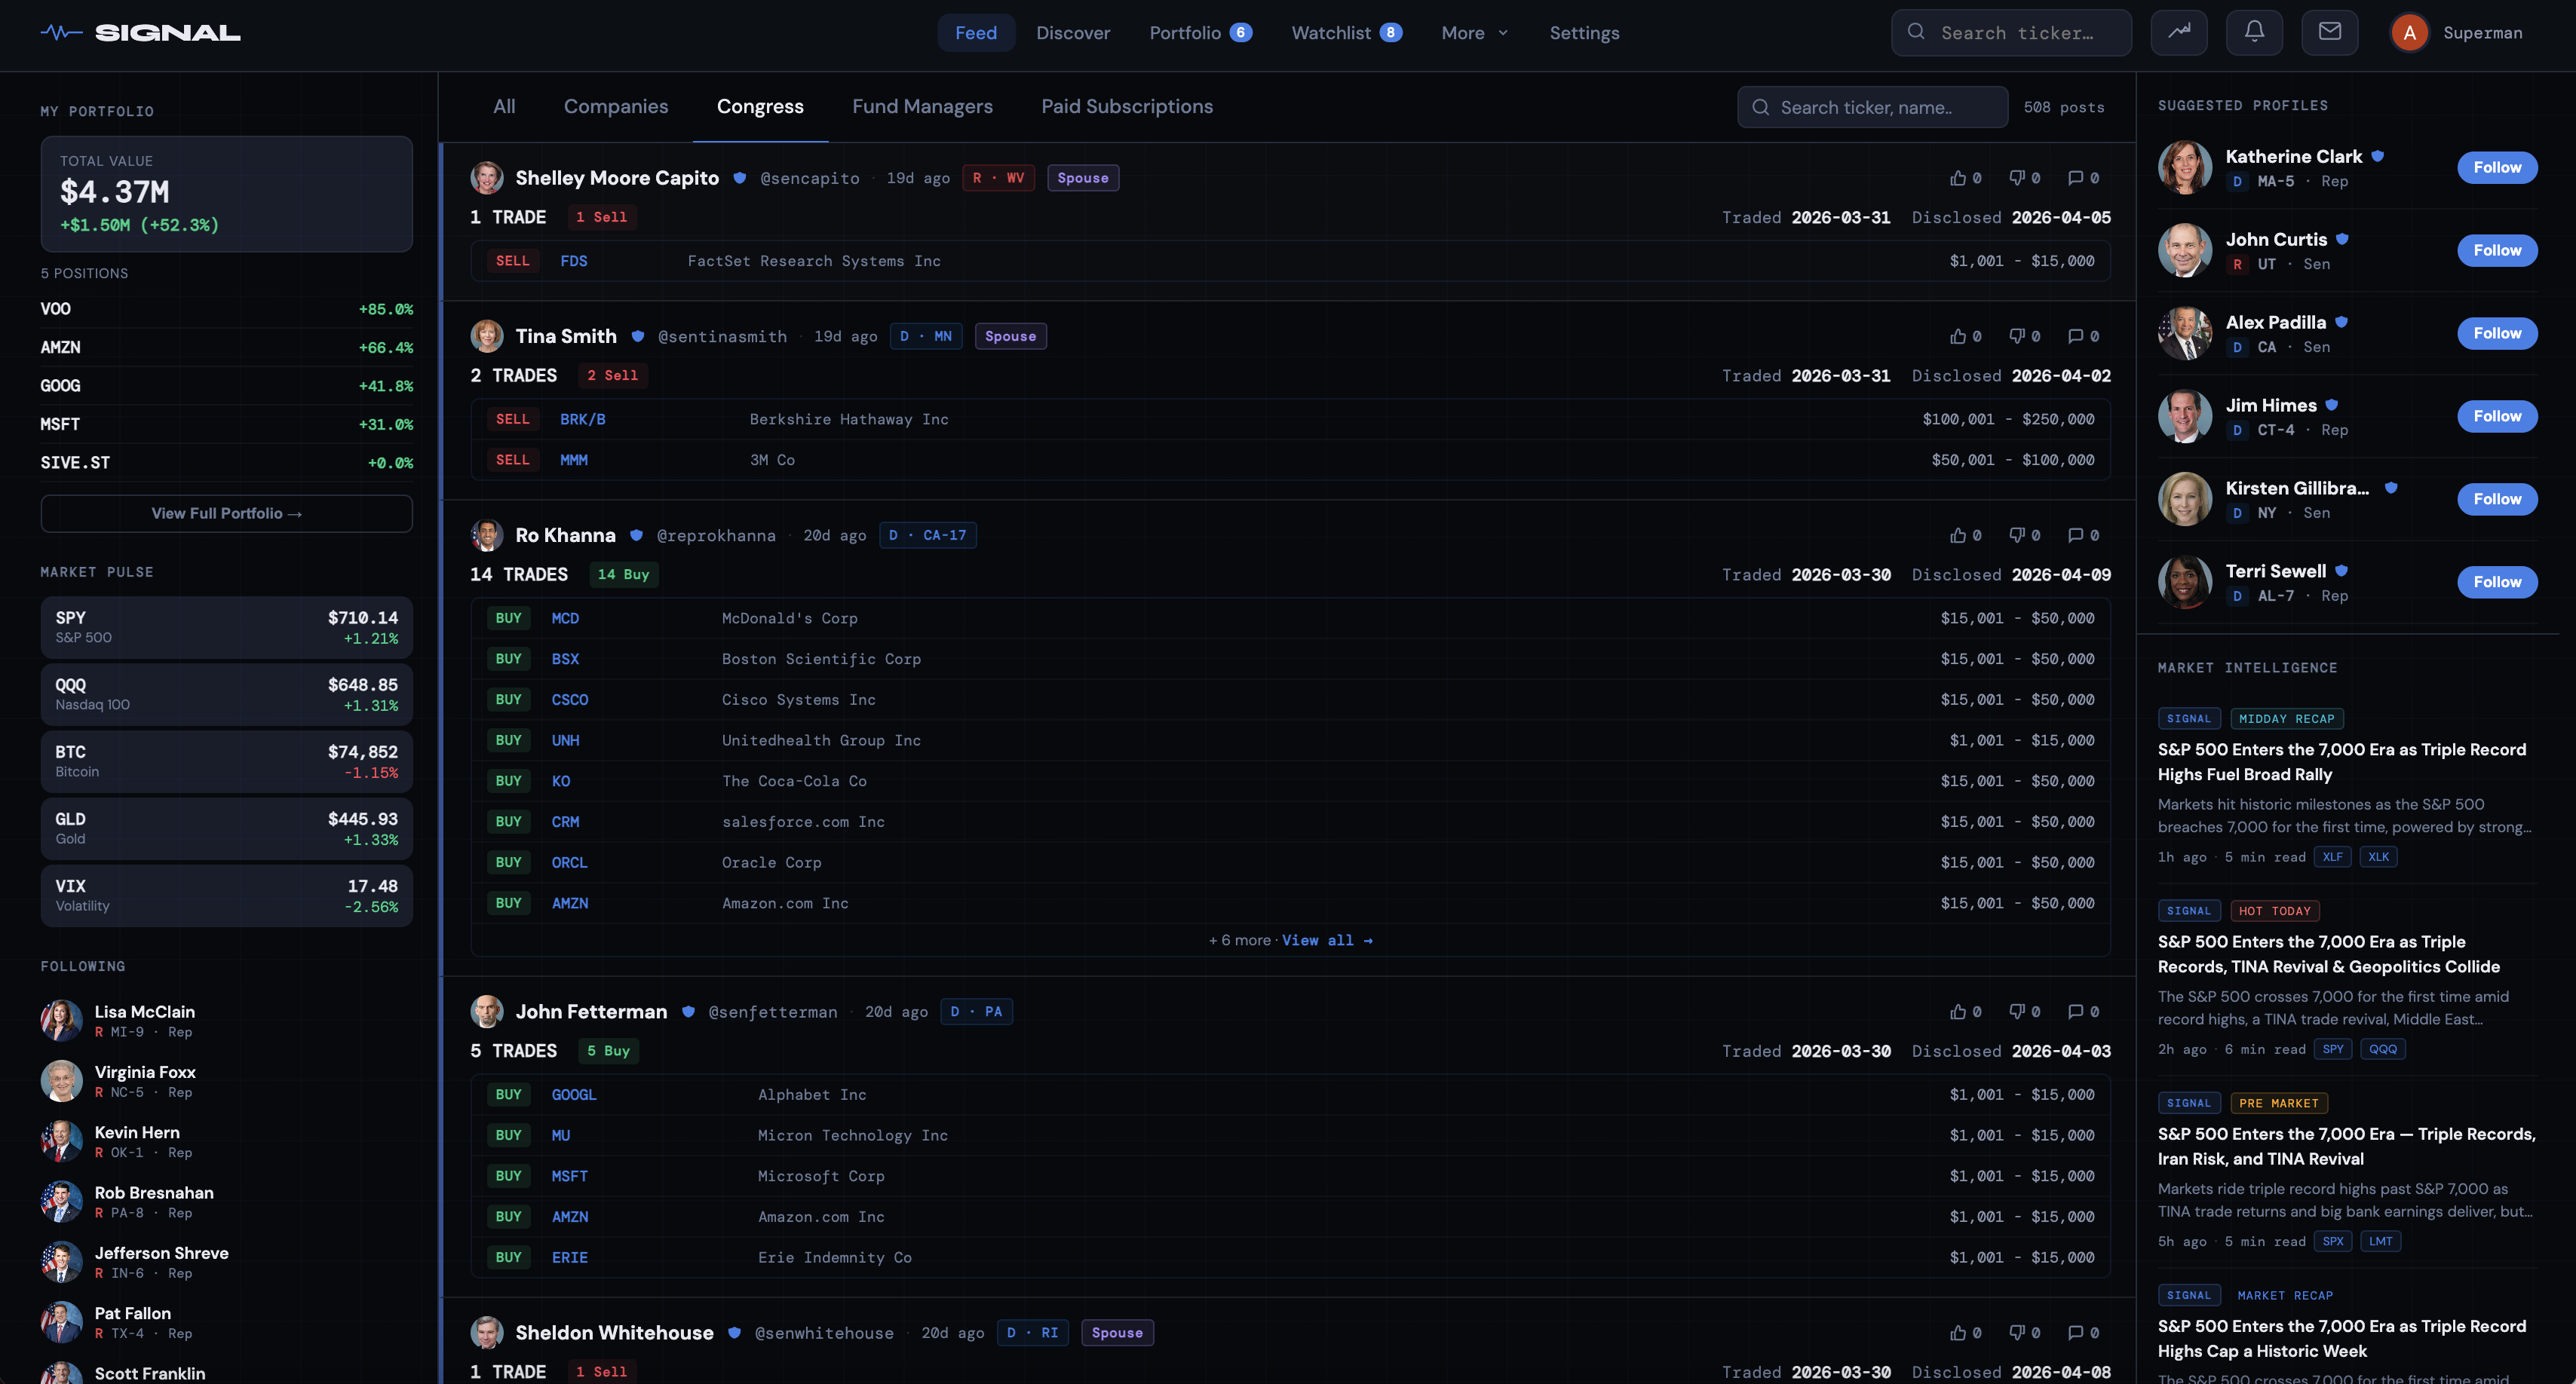Open comments on Sheldon Whitehouse's post
Image resolution: width=2576 pixels, height=1384 pixels.
click(2076, 1333)
